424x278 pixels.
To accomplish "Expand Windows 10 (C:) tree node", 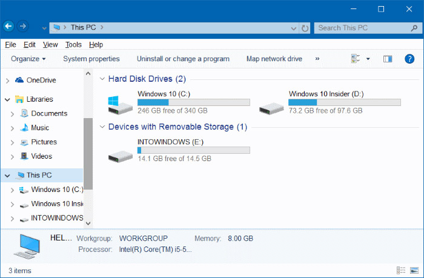I will (12, 190).
